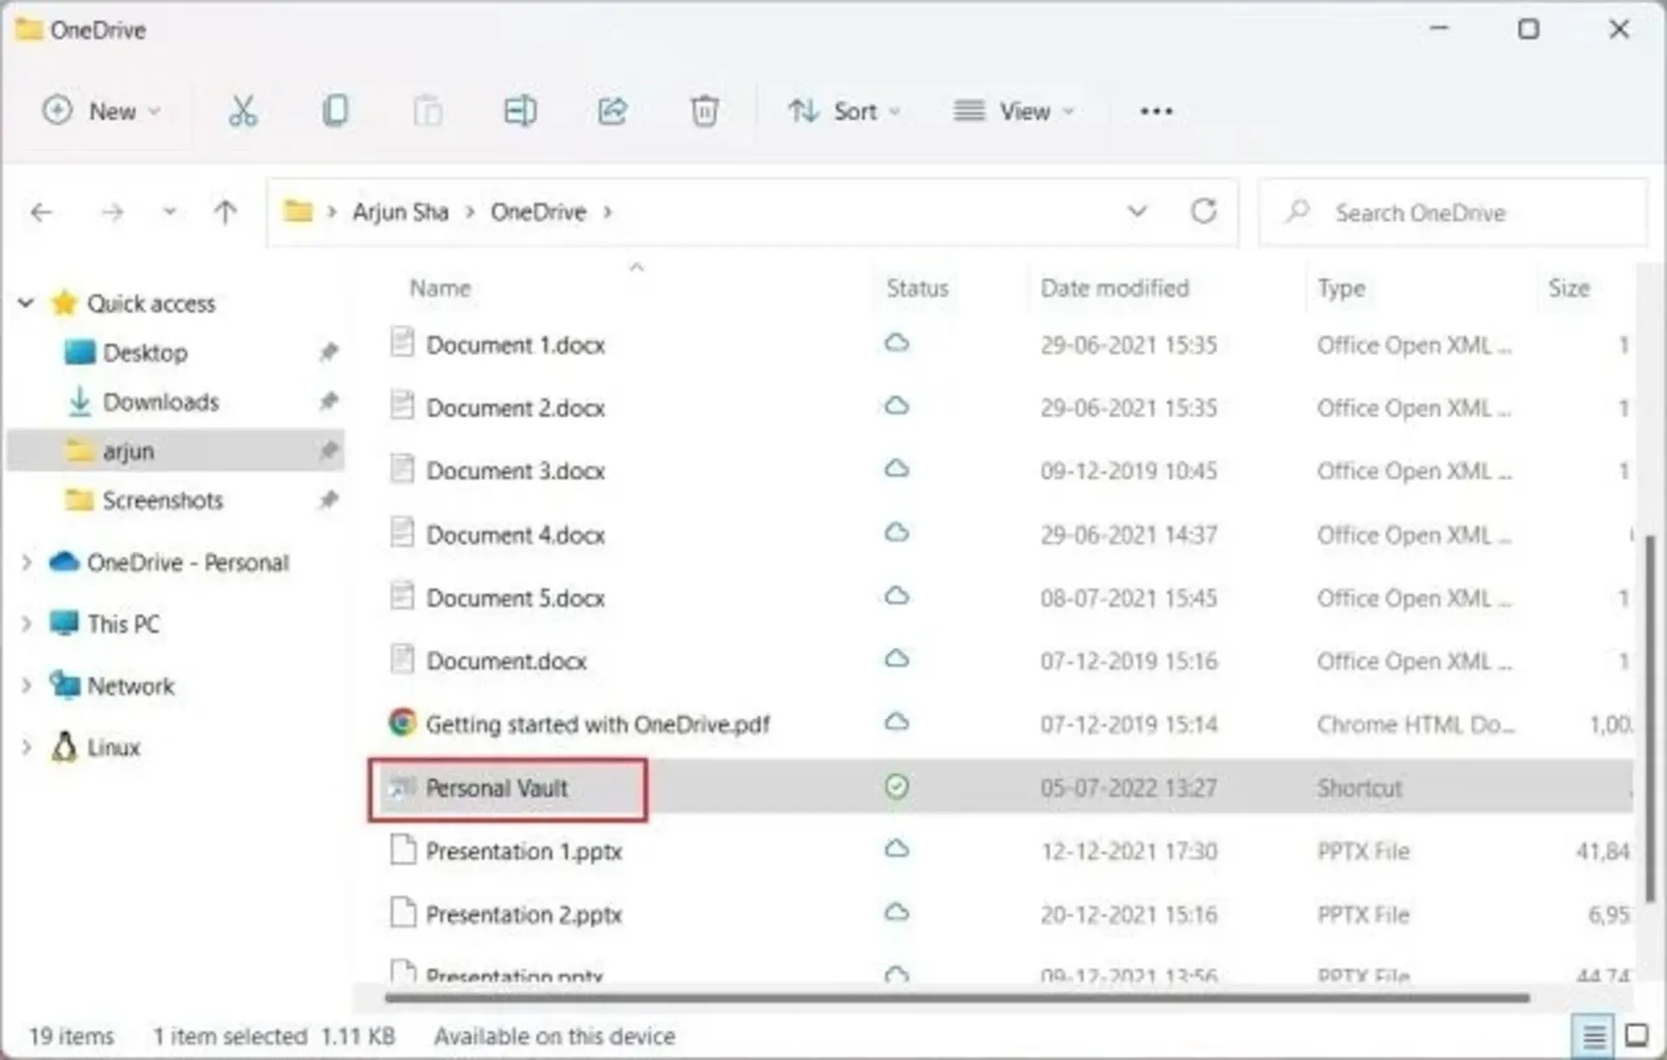Sort by the Status column header
Viewport: 1667px width, 1060px height.
(x=917, y=288)
